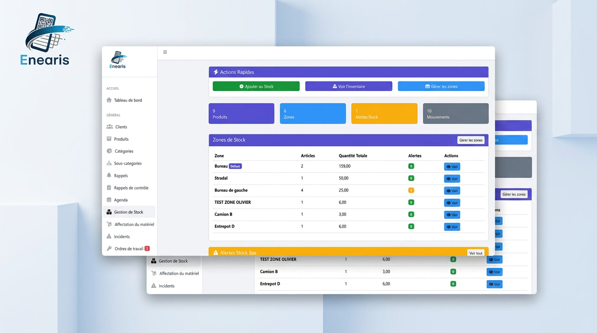Click Ajouter au Stock green button

point(256,86)
